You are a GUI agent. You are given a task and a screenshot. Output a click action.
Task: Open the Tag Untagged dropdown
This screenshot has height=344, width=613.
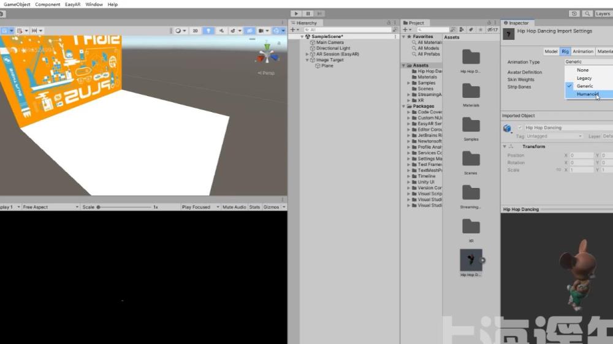[554, 136]
